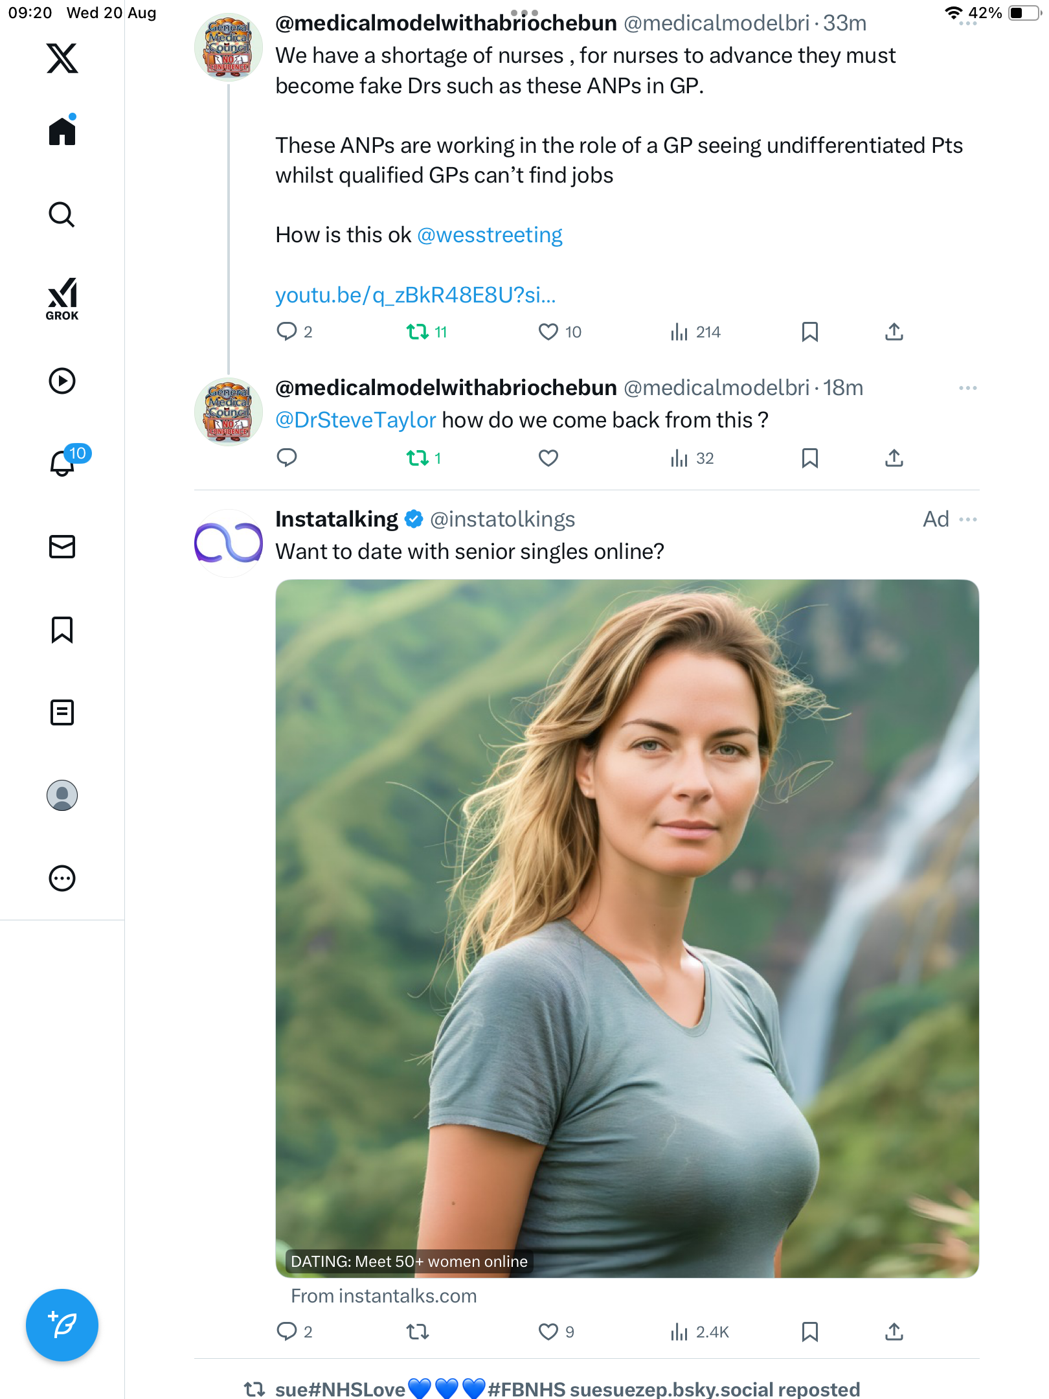Open Notifications bell with 10 badge

[63, 462]
